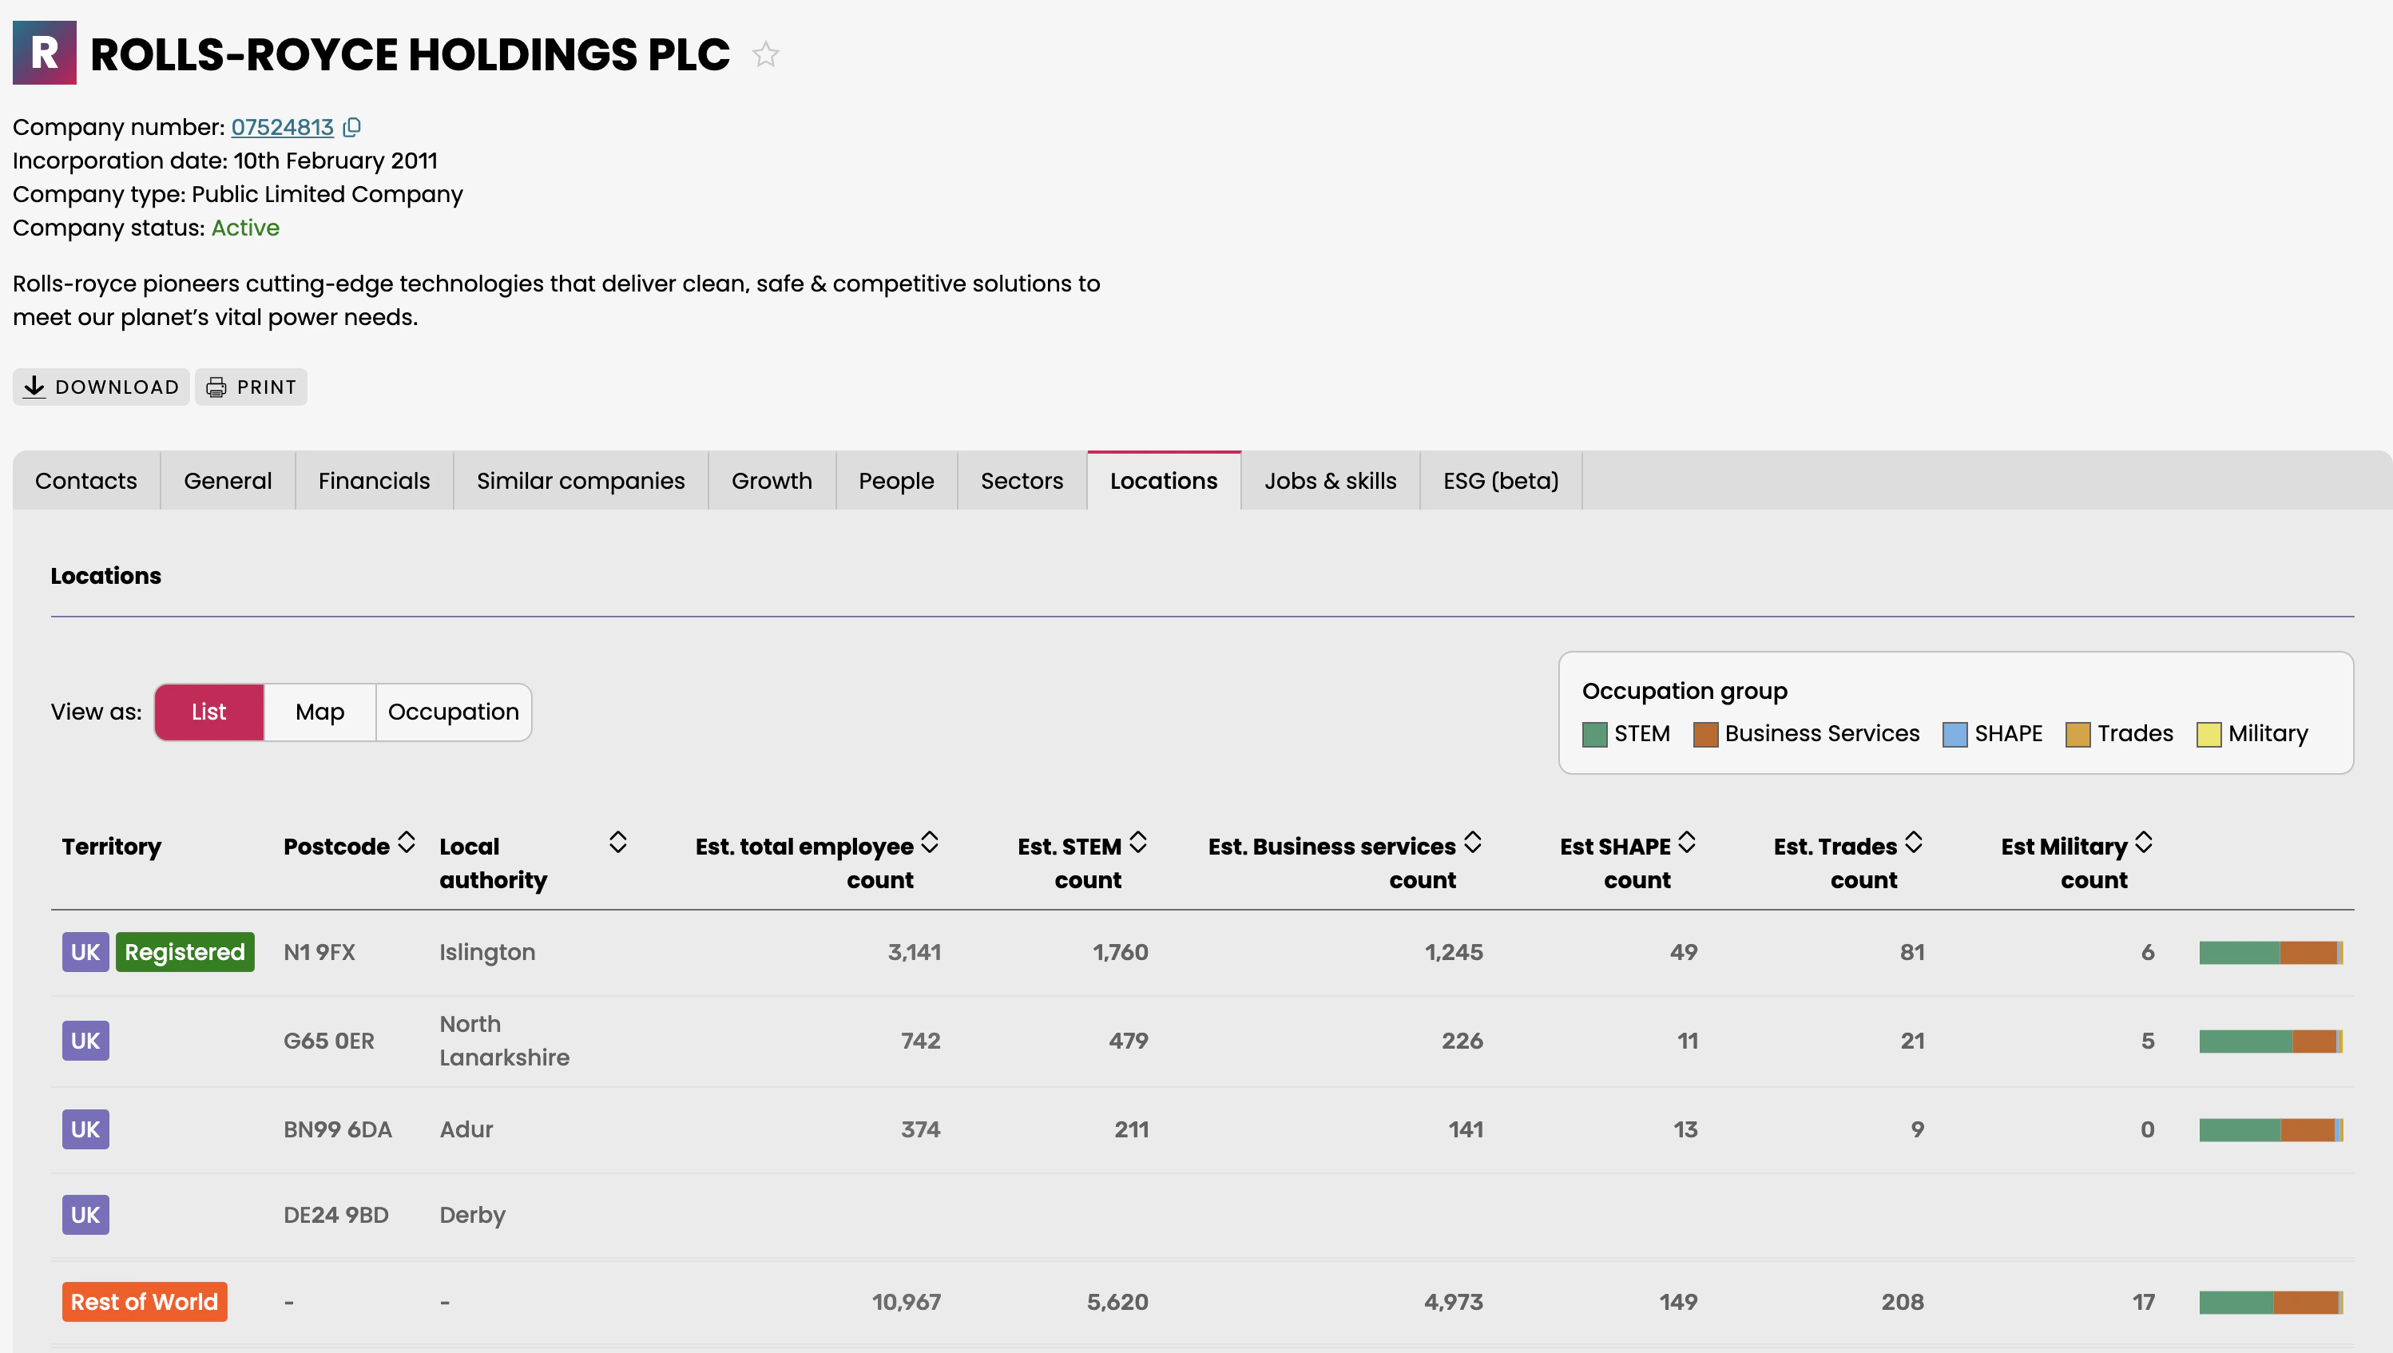The width and height of the screenshot is (2393, 1353).
Task: Click the Trades legend swatch
Action: pos(2078,734)
